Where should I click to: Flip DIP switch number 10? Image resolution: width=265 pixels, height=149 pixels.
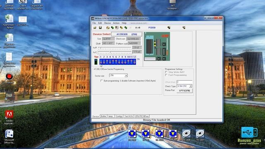coord(128,62)
